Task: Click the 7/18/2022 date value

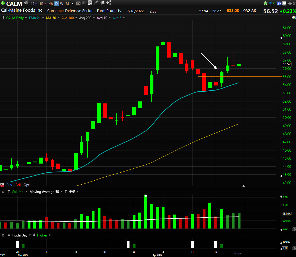Action: click(135, 11)
